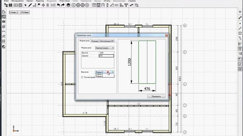
Task: Click the circled right arrow icon
Action: (x=83, y=5)
